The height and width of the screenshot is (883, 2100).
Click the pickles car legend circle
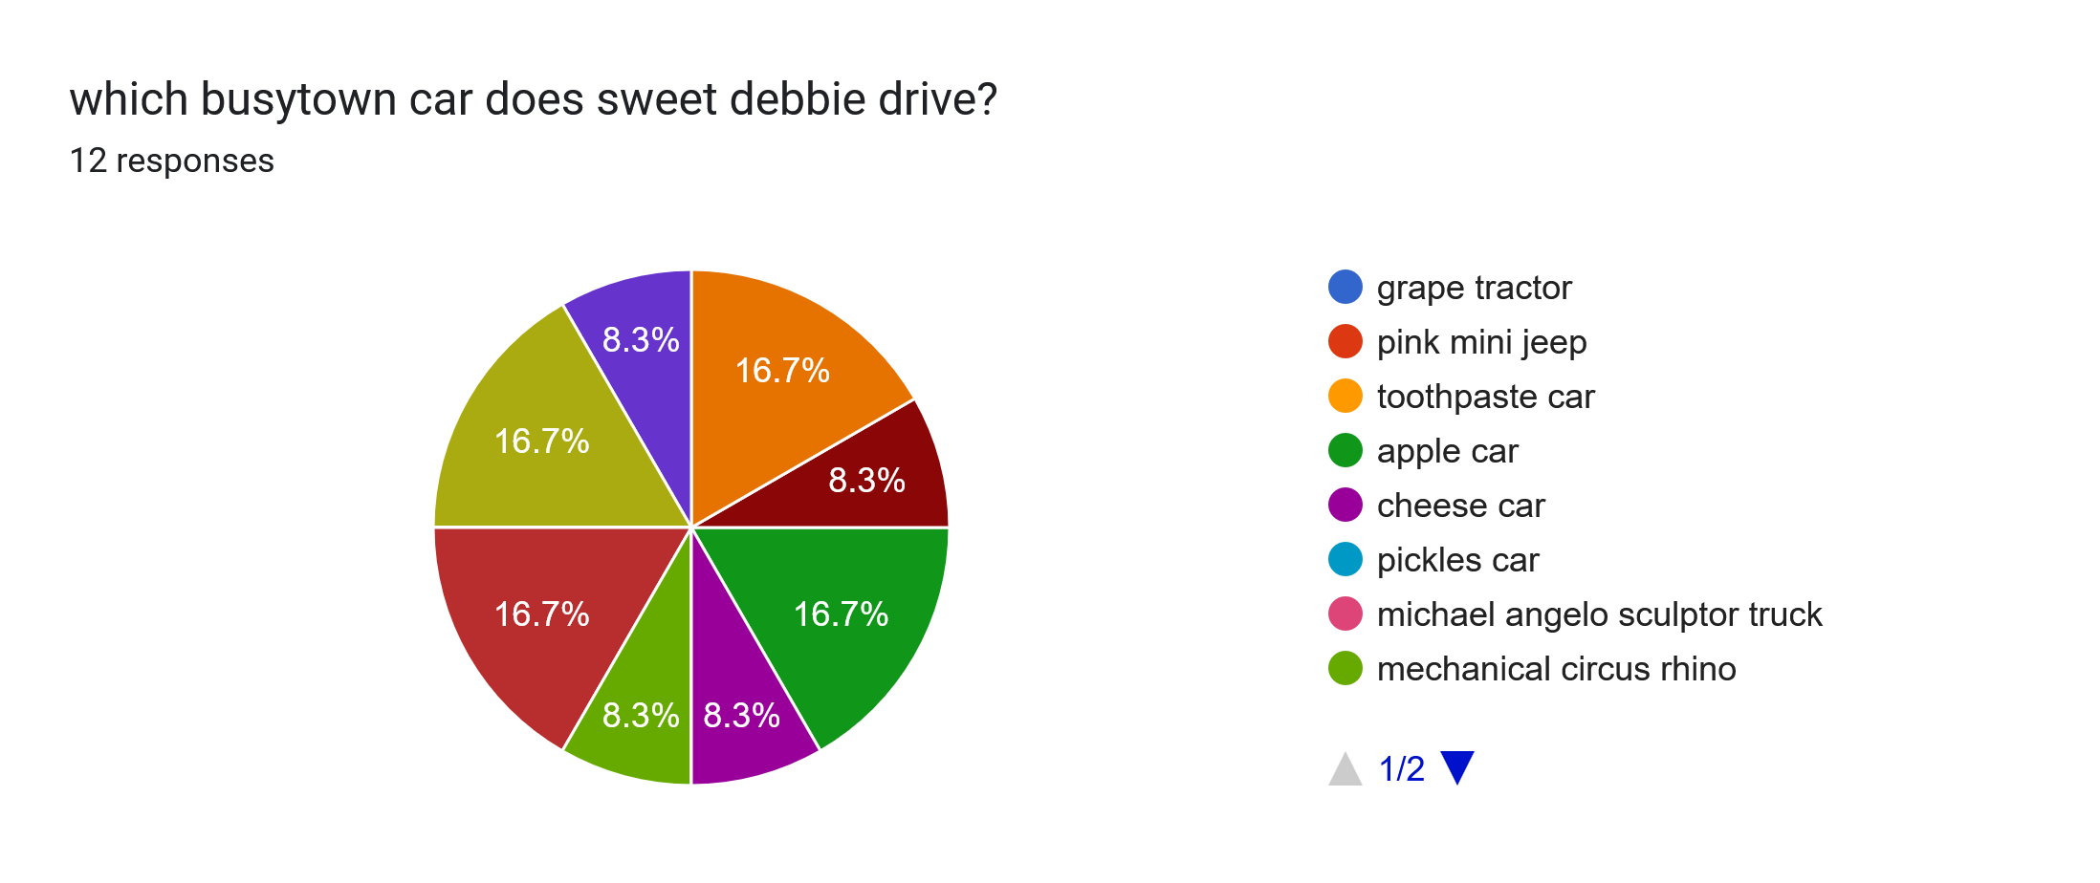pyautogui.click(x=1346, y=559)
